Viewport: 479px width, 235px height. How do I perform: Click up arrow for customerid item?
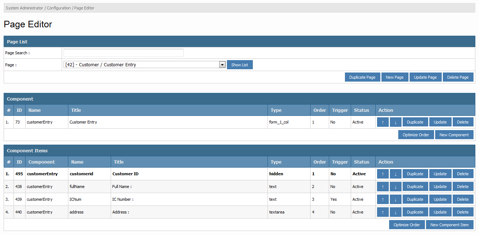pyautogui.click(x=383, y=174)
